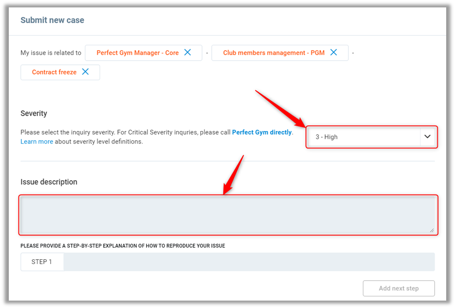Screen dimensions: 455x308
Task: Select the Club members management - PGM chip label
Action: tap(273, 53)
